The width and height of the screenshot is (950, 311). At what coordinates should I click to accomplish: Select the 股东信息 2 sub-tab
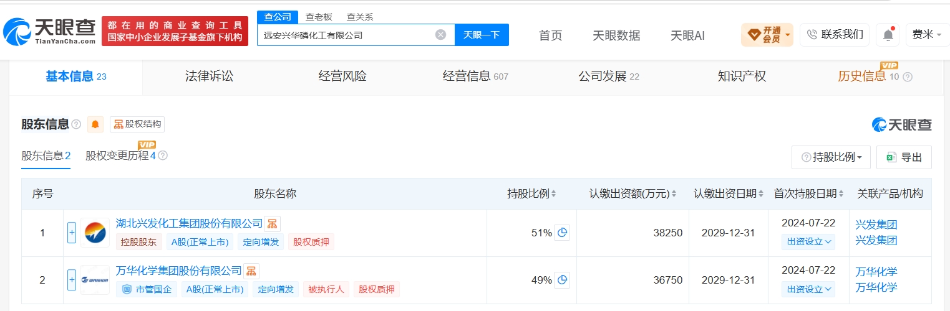point(46,155)
